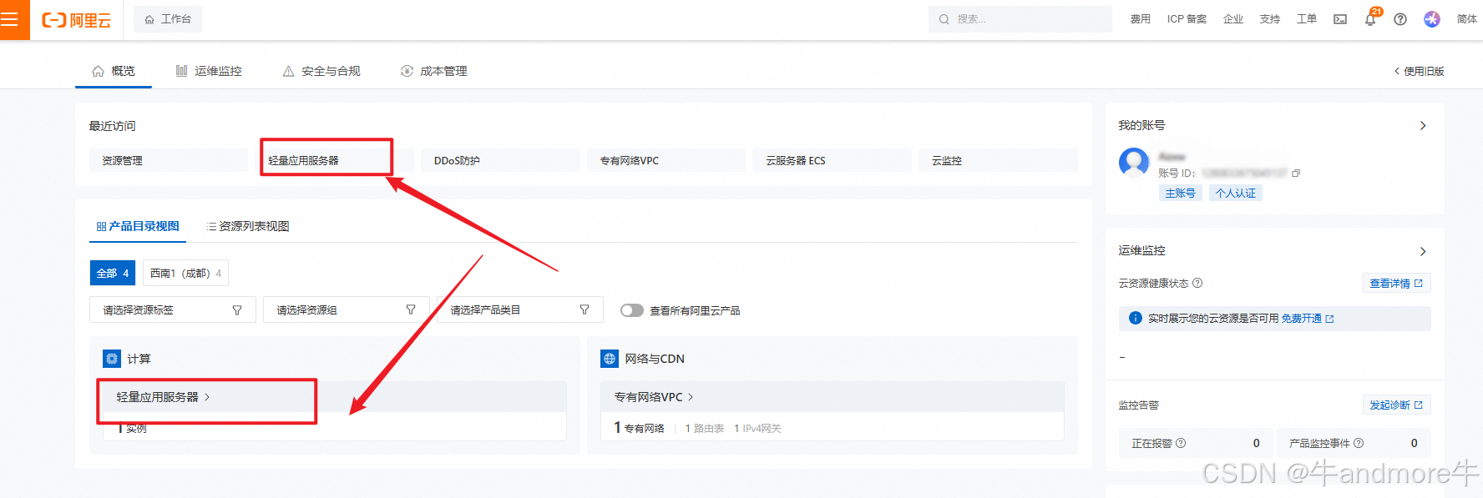Click 使用旧版 to use old version
The height and width of the screenshot is (498, 1483).
tap(1419, 72)
